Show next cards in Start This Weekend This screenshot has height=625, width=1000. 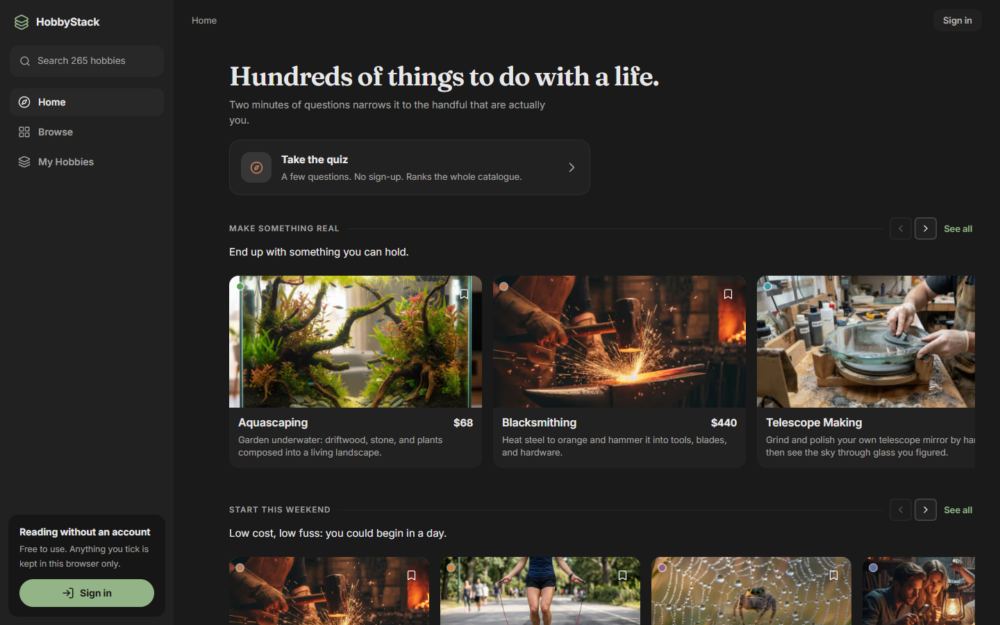926,510
